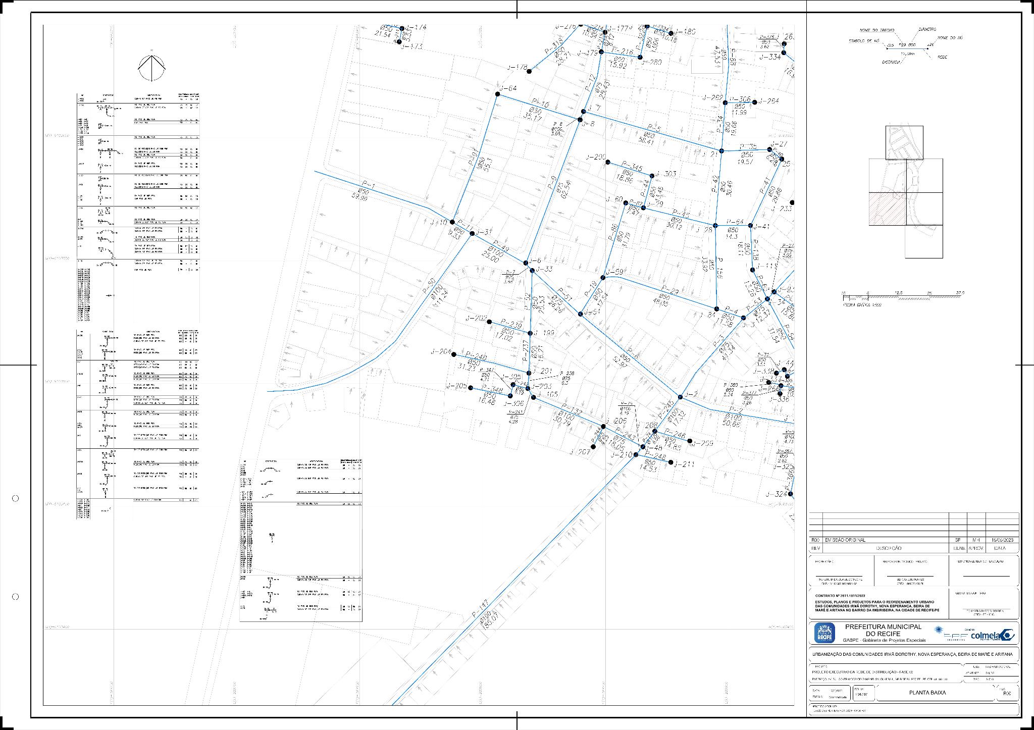1034x730 pixels.
Task: Click node label 'J-31'
Action: (483, 232)
